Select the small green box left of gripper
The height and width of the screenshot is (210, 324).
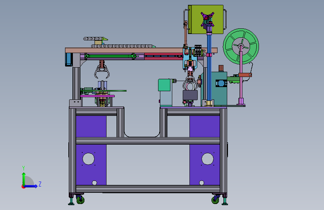[164, 85]
